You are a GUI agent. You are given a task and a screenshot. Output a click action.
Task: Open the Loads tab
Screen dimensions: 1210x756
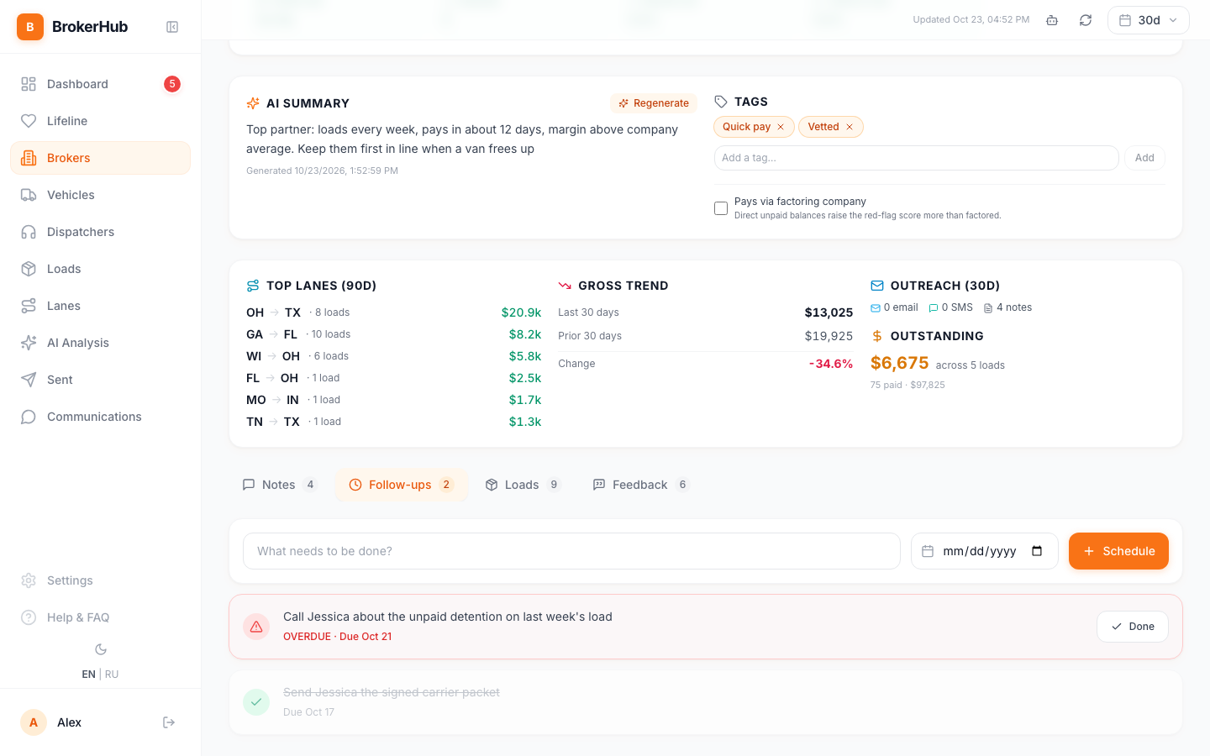(523, 485)
